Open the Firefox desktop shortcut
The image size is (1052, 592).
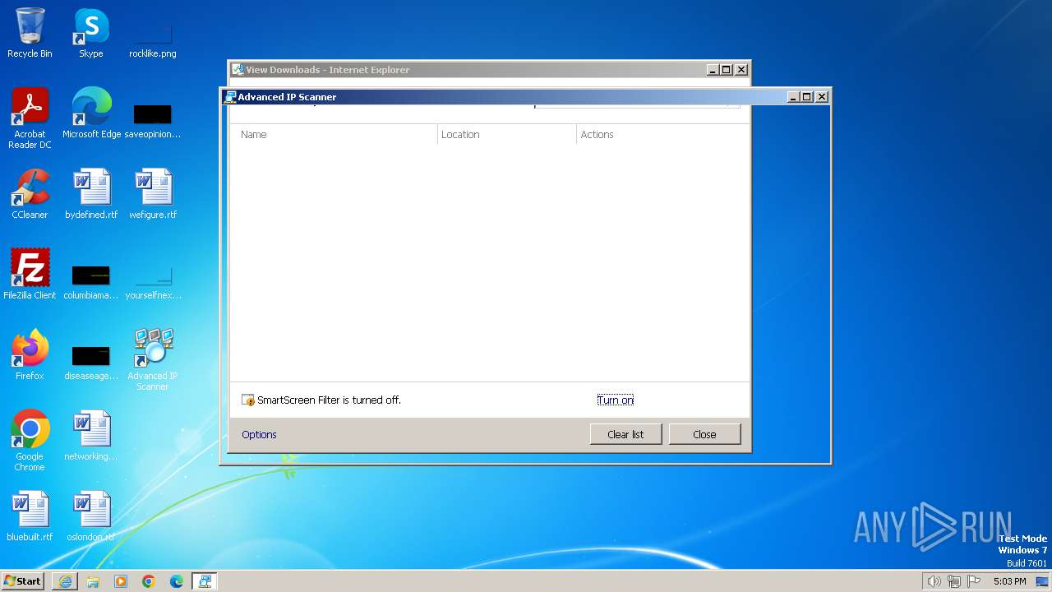pyautogui.click(x=30, y=355)
